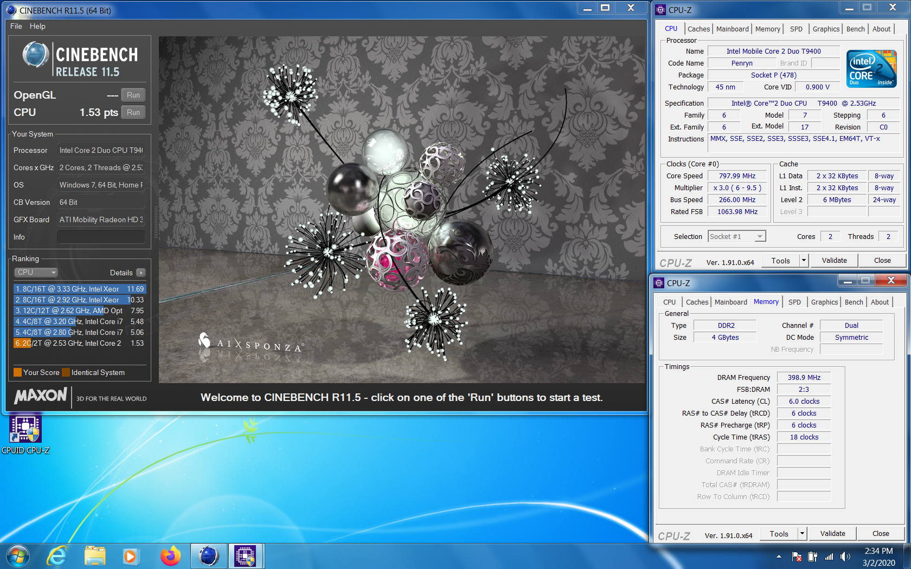Open Action Center flag tray icon
This screenshot has width=911, height=569.
pos(797,557)
